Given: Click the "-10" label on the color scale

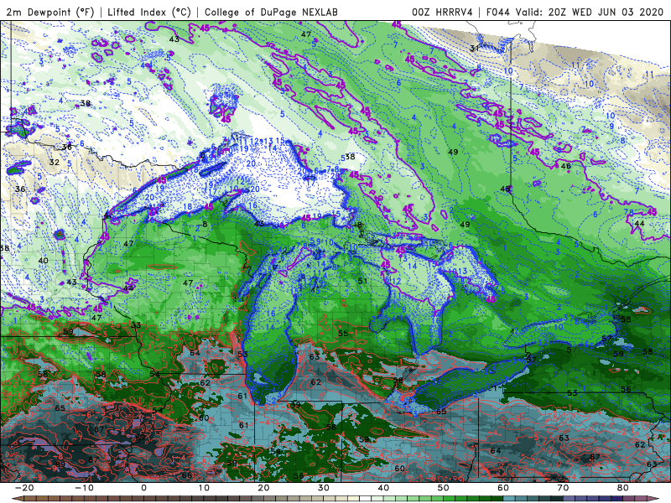Looking at the screenshot, I should [x=84, y=488].
